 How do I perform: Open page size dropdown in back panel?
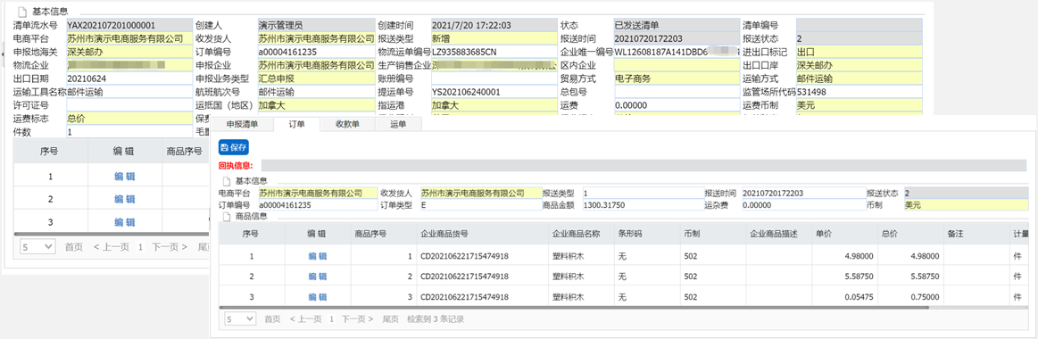38,246
